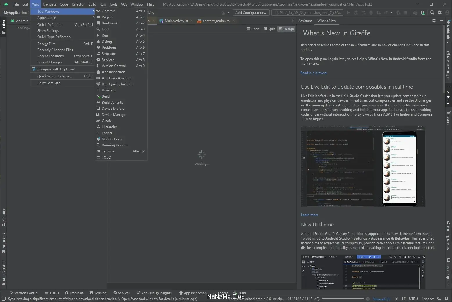Click the Device Explorer icon in the submenu
This screenshot has width=452, height=302.
[x=98, y=109]
